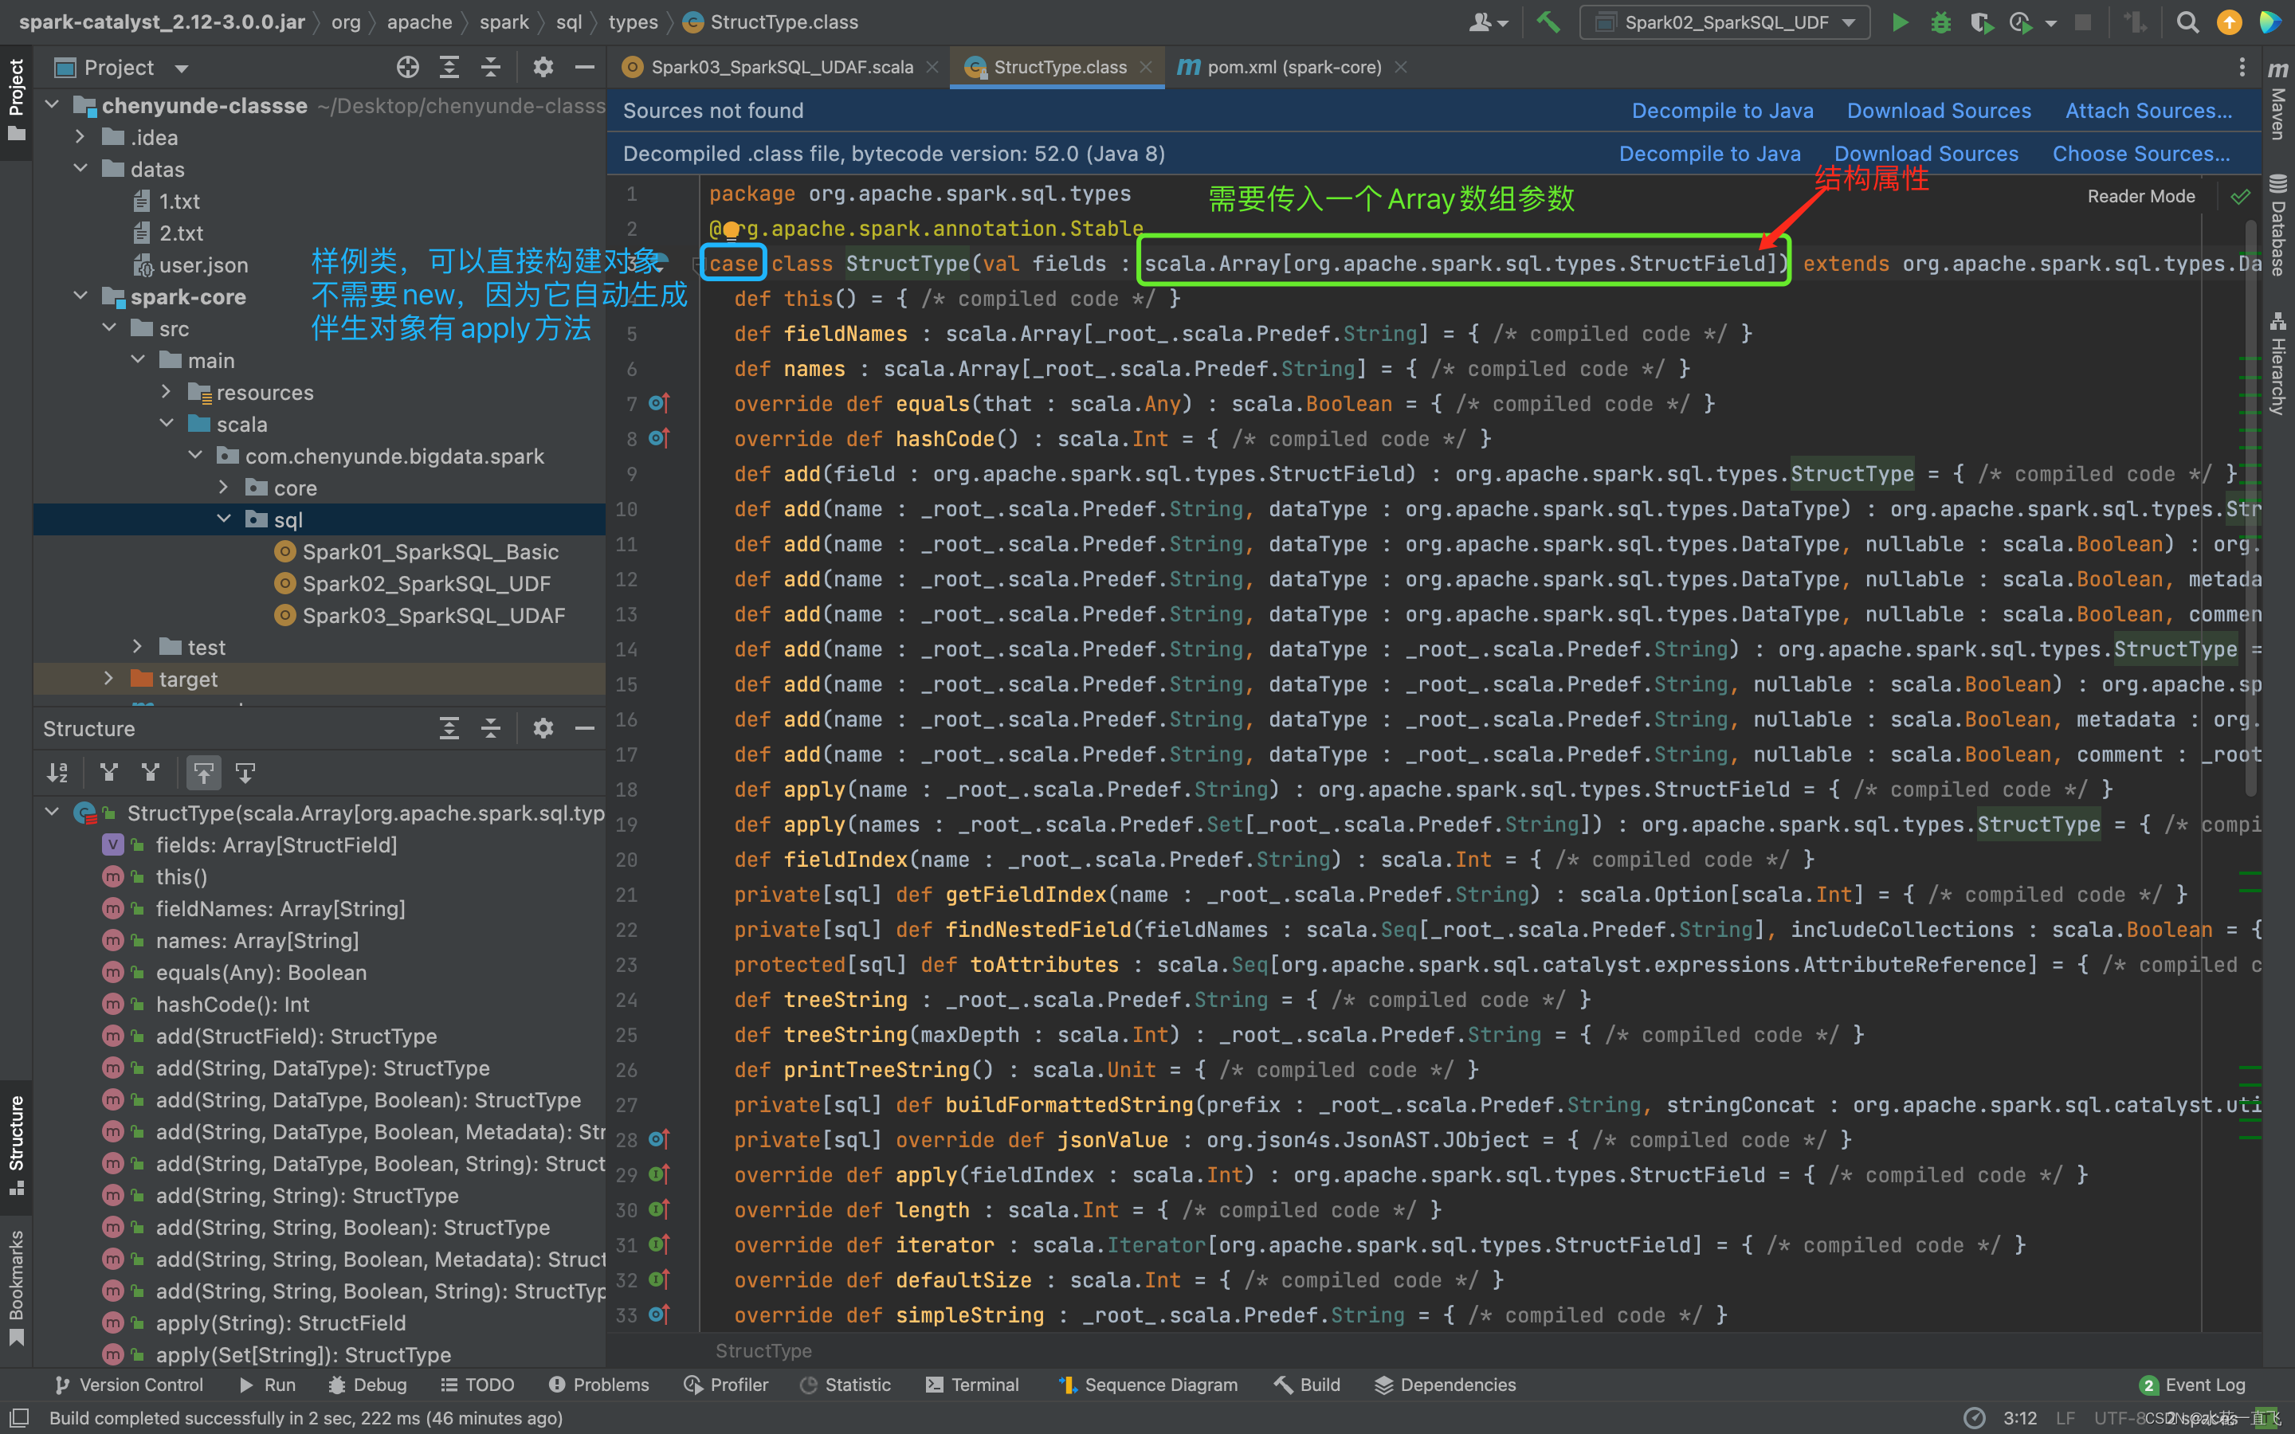Click Download Sources in the Decompiled .class file banner
This screenshot has height=1434, width=2295.
1926,154
